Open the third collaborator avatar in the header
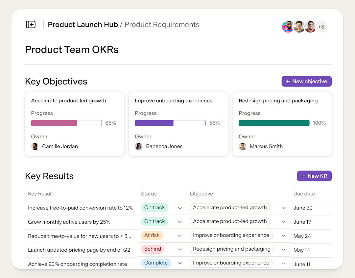This screenshot has height=278, width=355. coord(310,27)
